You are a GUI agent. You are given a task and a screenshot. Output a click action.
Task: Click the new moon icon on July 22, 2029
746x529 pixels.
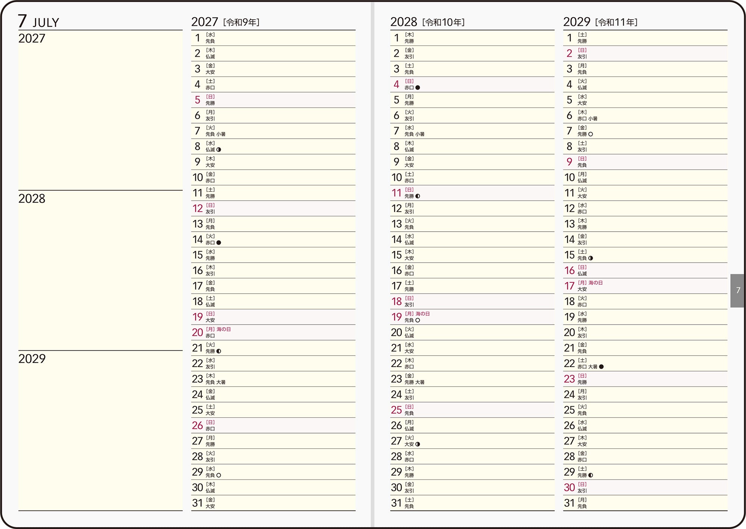601,367
